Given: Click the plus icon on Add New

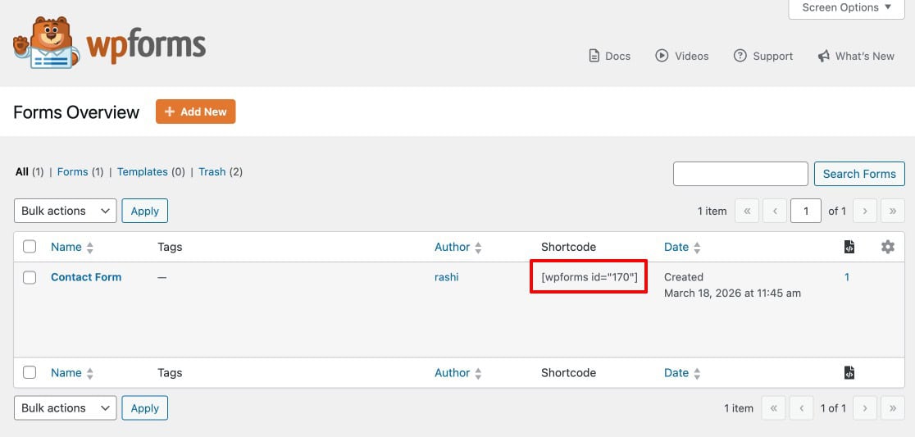Looking at the screenshot, I should tap(170, 112).
